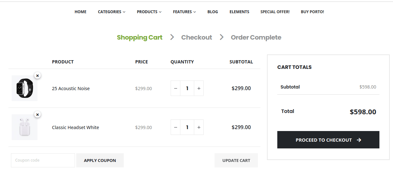Focus the Coupon code input field
Viewport: 393px width, 179px height.
[43, 160]
